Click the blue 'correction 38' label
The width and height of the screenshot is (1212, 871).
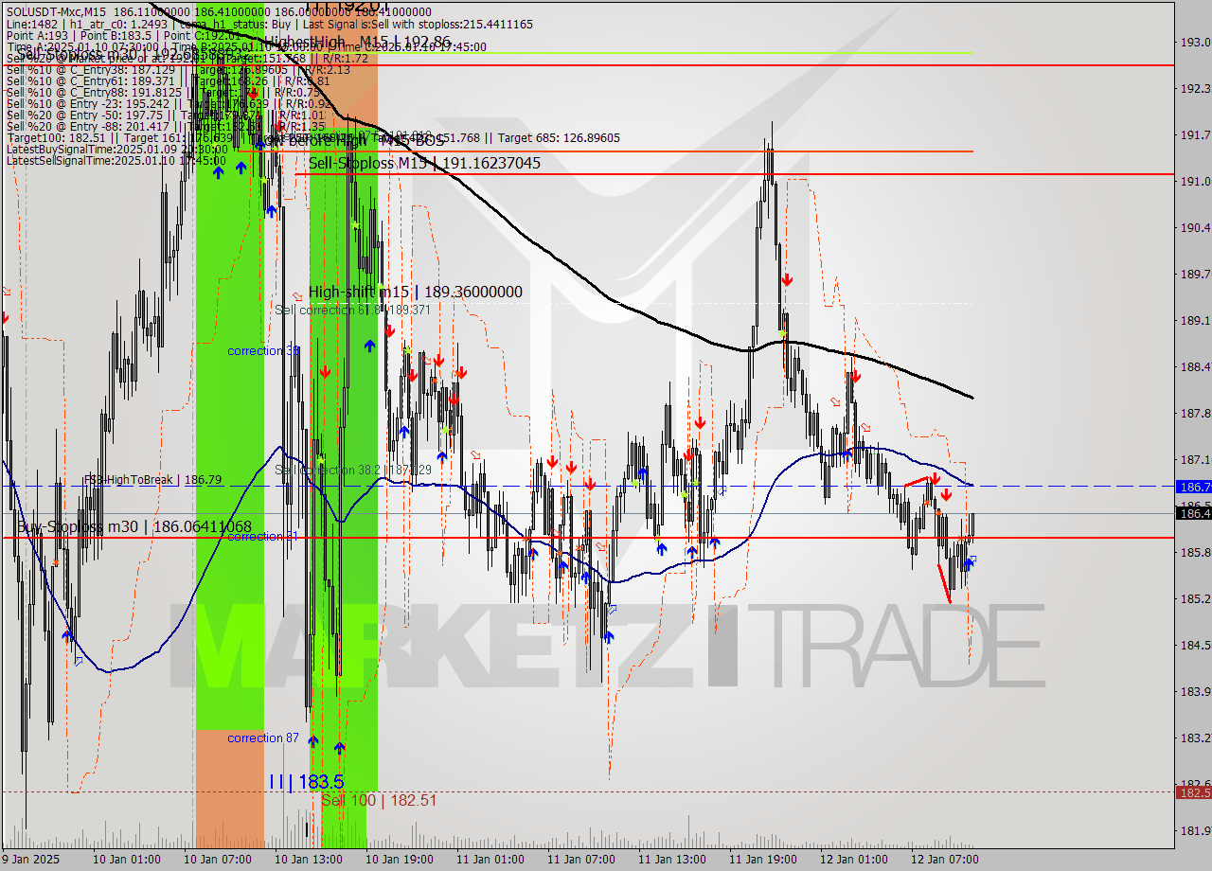(x=263, y=351)
